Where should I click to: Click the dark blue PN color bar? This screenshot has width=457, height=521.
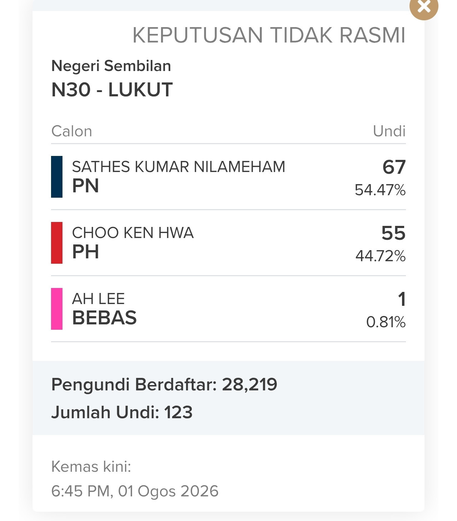pyautogui.click(x=57, y=177)
